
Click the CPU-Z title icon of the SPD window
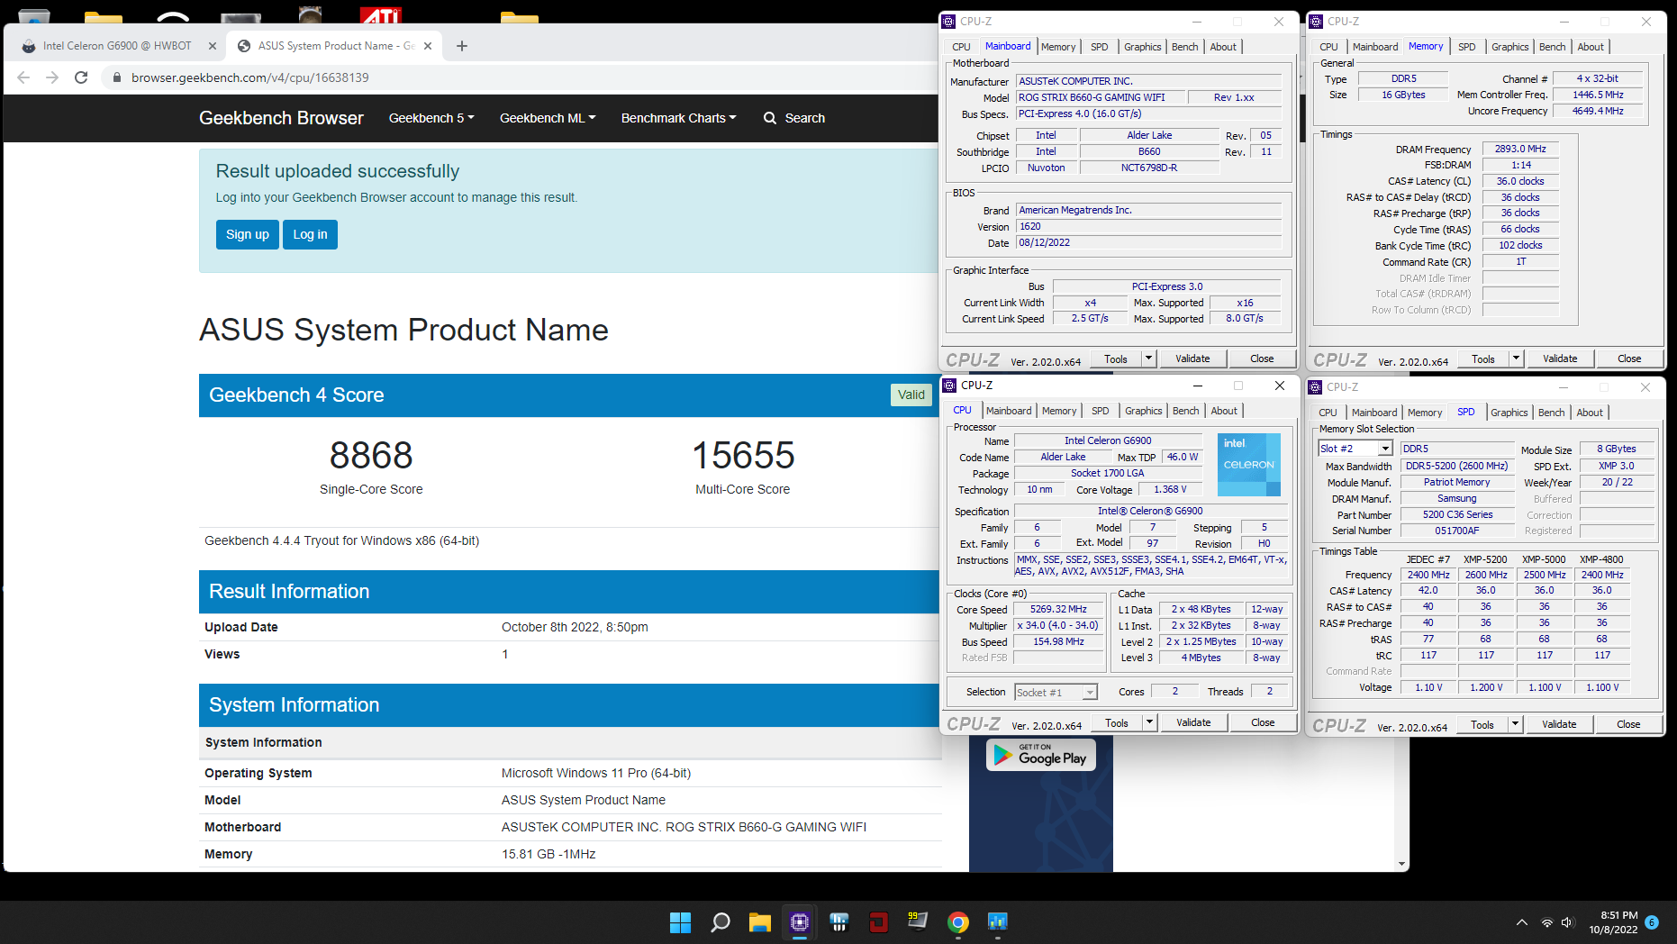(1315, 387)
